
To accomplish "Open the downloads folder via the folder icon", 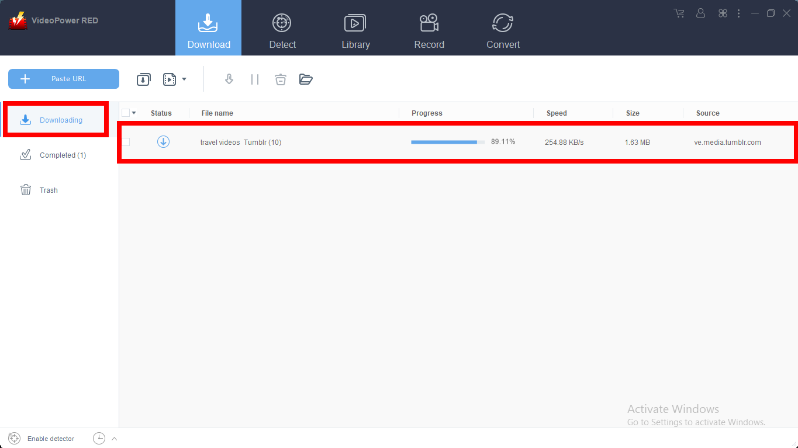I will tap(306, 79).
